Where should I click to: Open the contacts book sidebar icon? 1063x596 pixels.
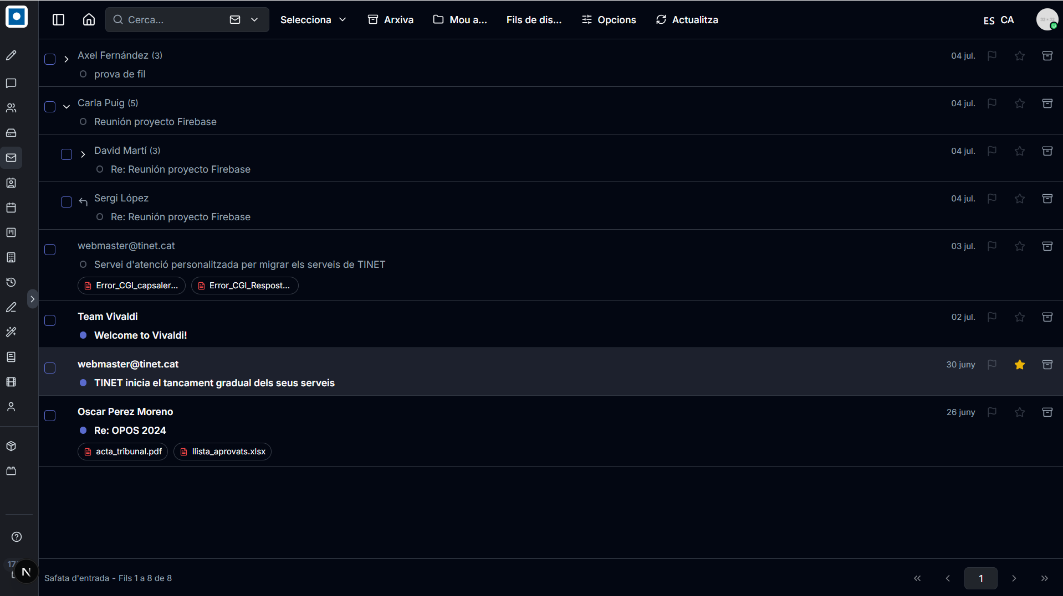pyautogui.click(x=11, y=183)
